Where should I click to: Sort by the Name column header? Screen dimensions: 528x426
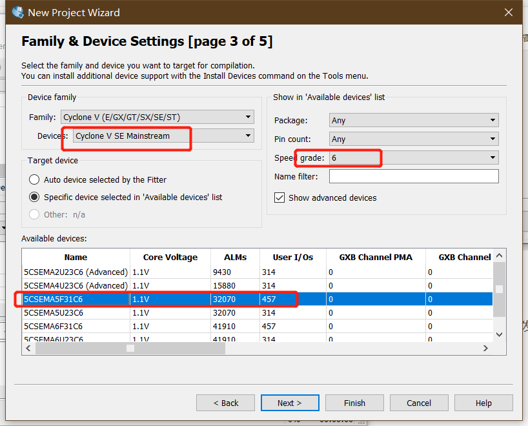tap(76, 257)
